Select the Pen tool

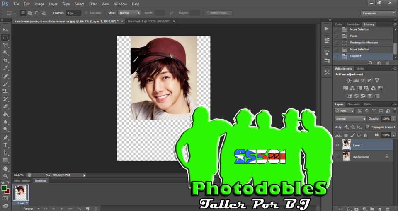[x=5, y=137]
